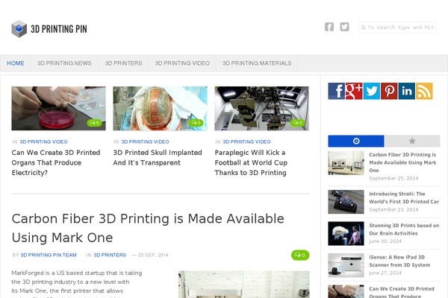This screenshot has width=448, height=298.
Task: Click 'September 23, 2014' sidebar date
Action: 393,209
